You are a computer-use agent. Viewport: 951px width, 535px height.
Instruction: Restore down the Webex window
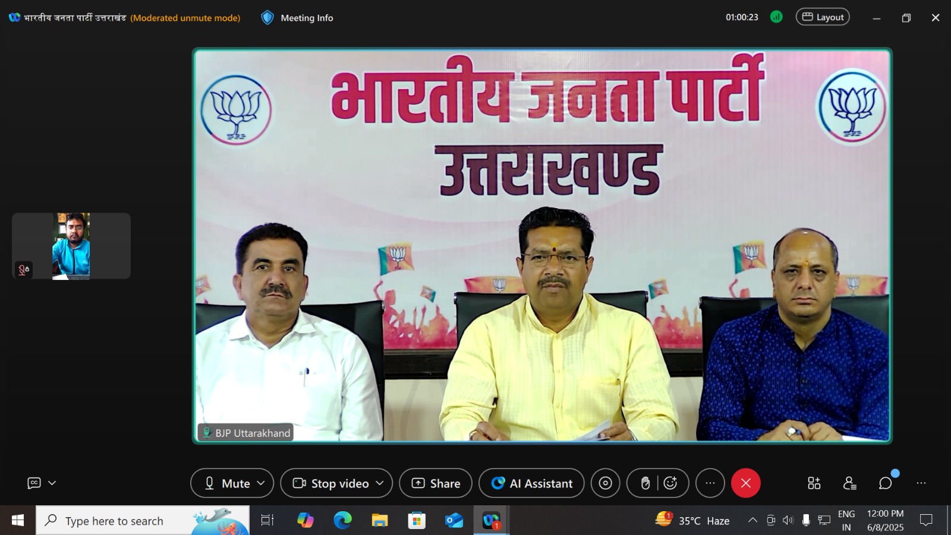tap(906, 18)
